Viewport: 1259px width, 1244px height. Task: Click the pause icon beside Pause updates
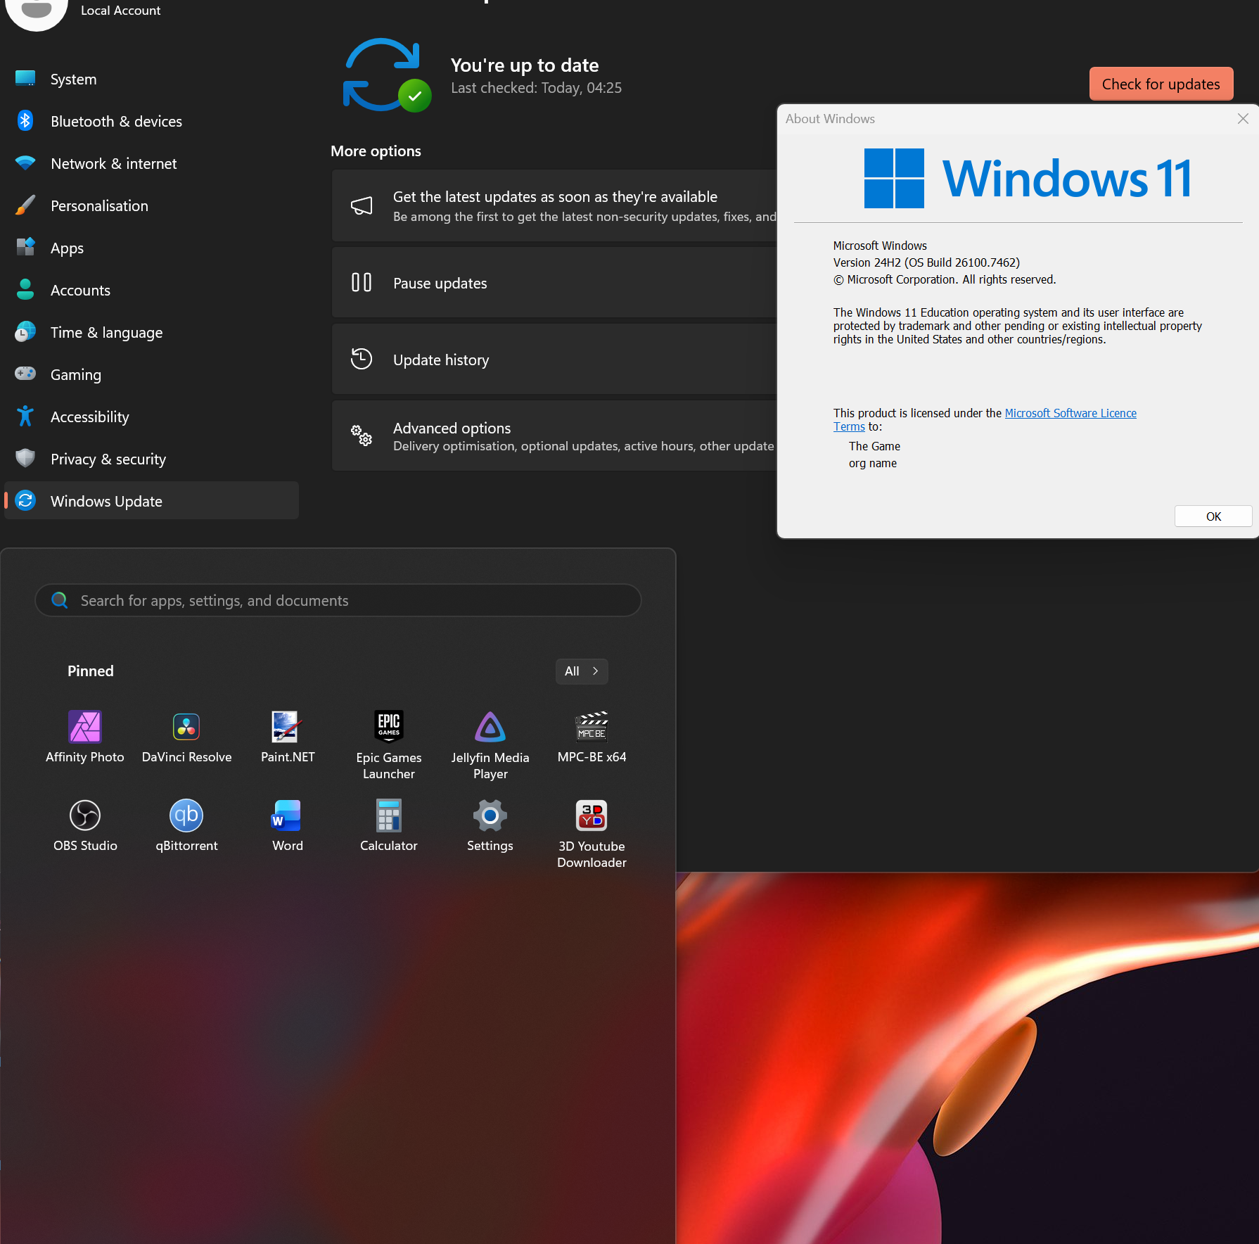point(362,282)
